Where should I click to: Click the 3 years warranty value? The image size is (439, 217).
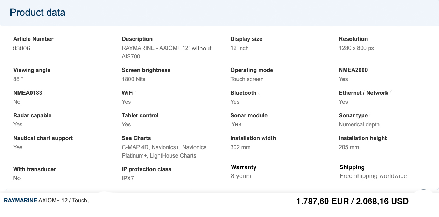pyautogui.click(x=241, y=176)
